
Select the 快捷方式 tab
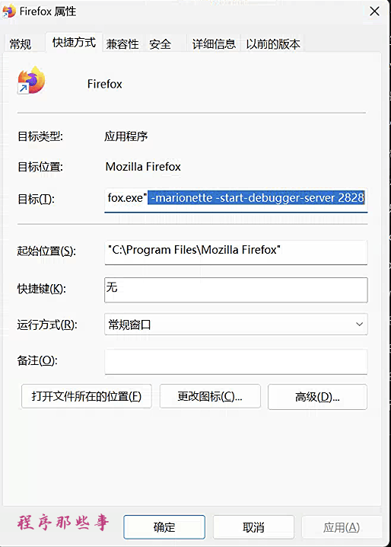(74, 42)
